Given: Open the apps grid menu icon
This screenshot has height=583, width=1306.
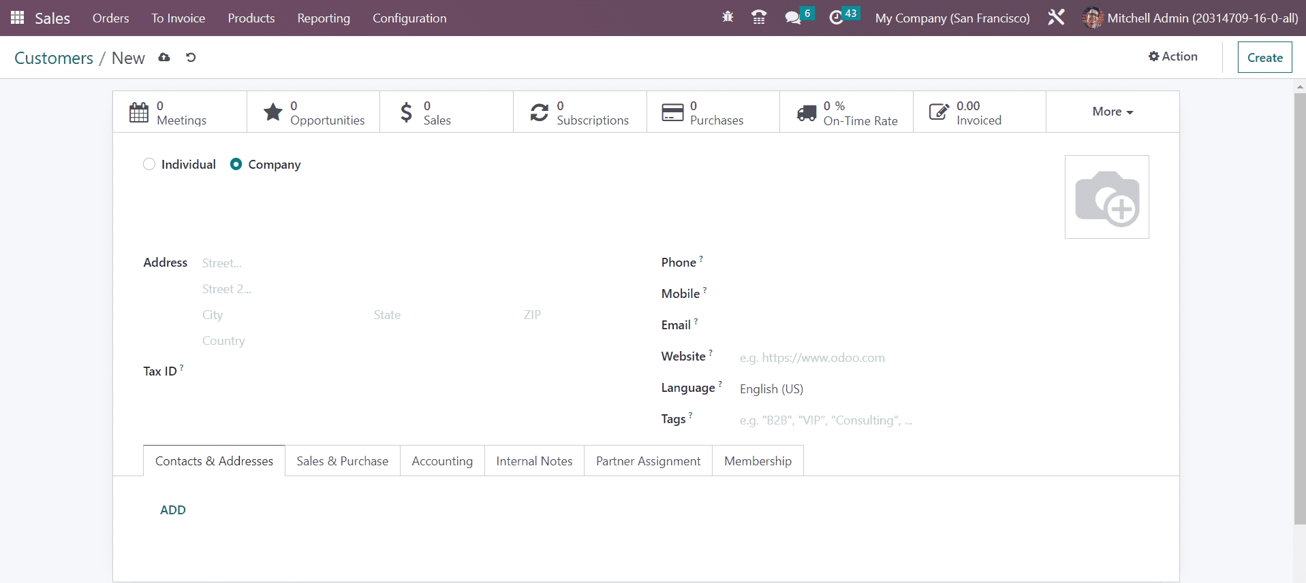Looking at the screenshot, I should (x=18, y=18).
